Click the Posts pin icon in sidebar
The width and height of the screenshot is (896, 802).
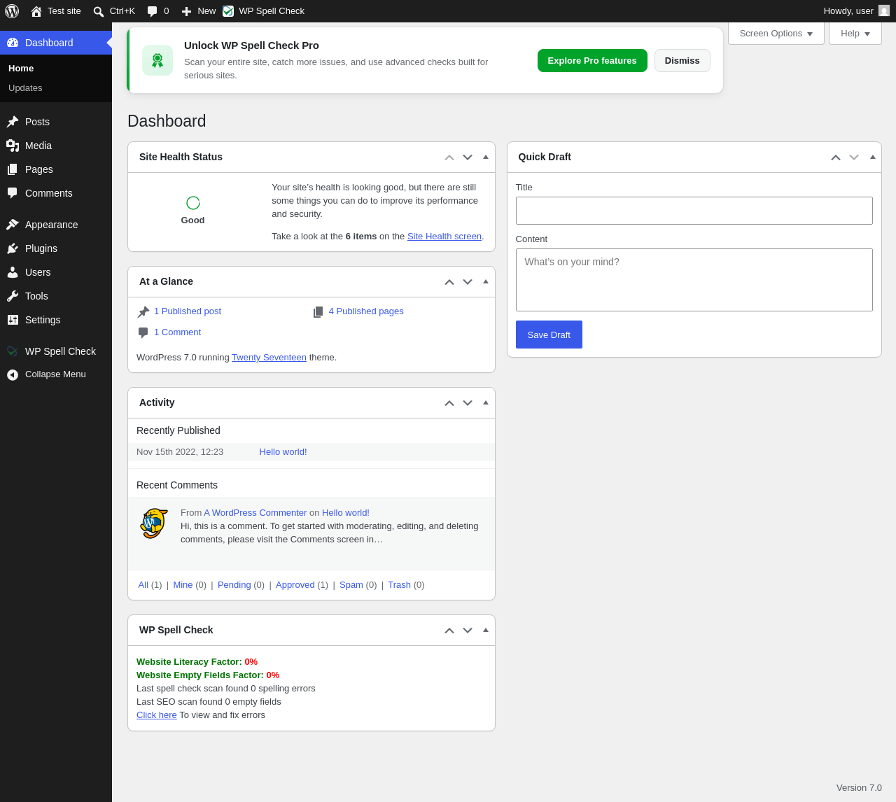[x=13, y=122]
